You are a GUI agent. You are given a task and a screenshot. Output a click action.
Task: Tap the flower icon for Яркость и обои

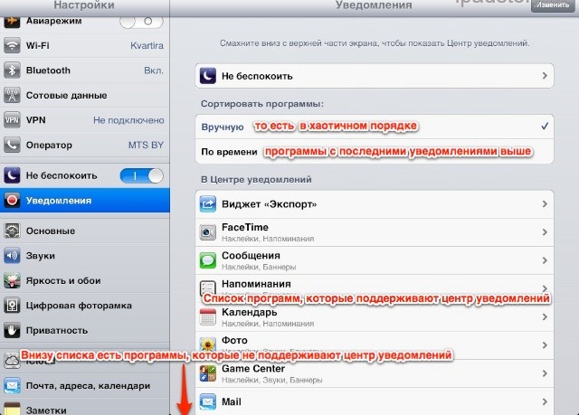pyautogui.click(x=12, y=280)
